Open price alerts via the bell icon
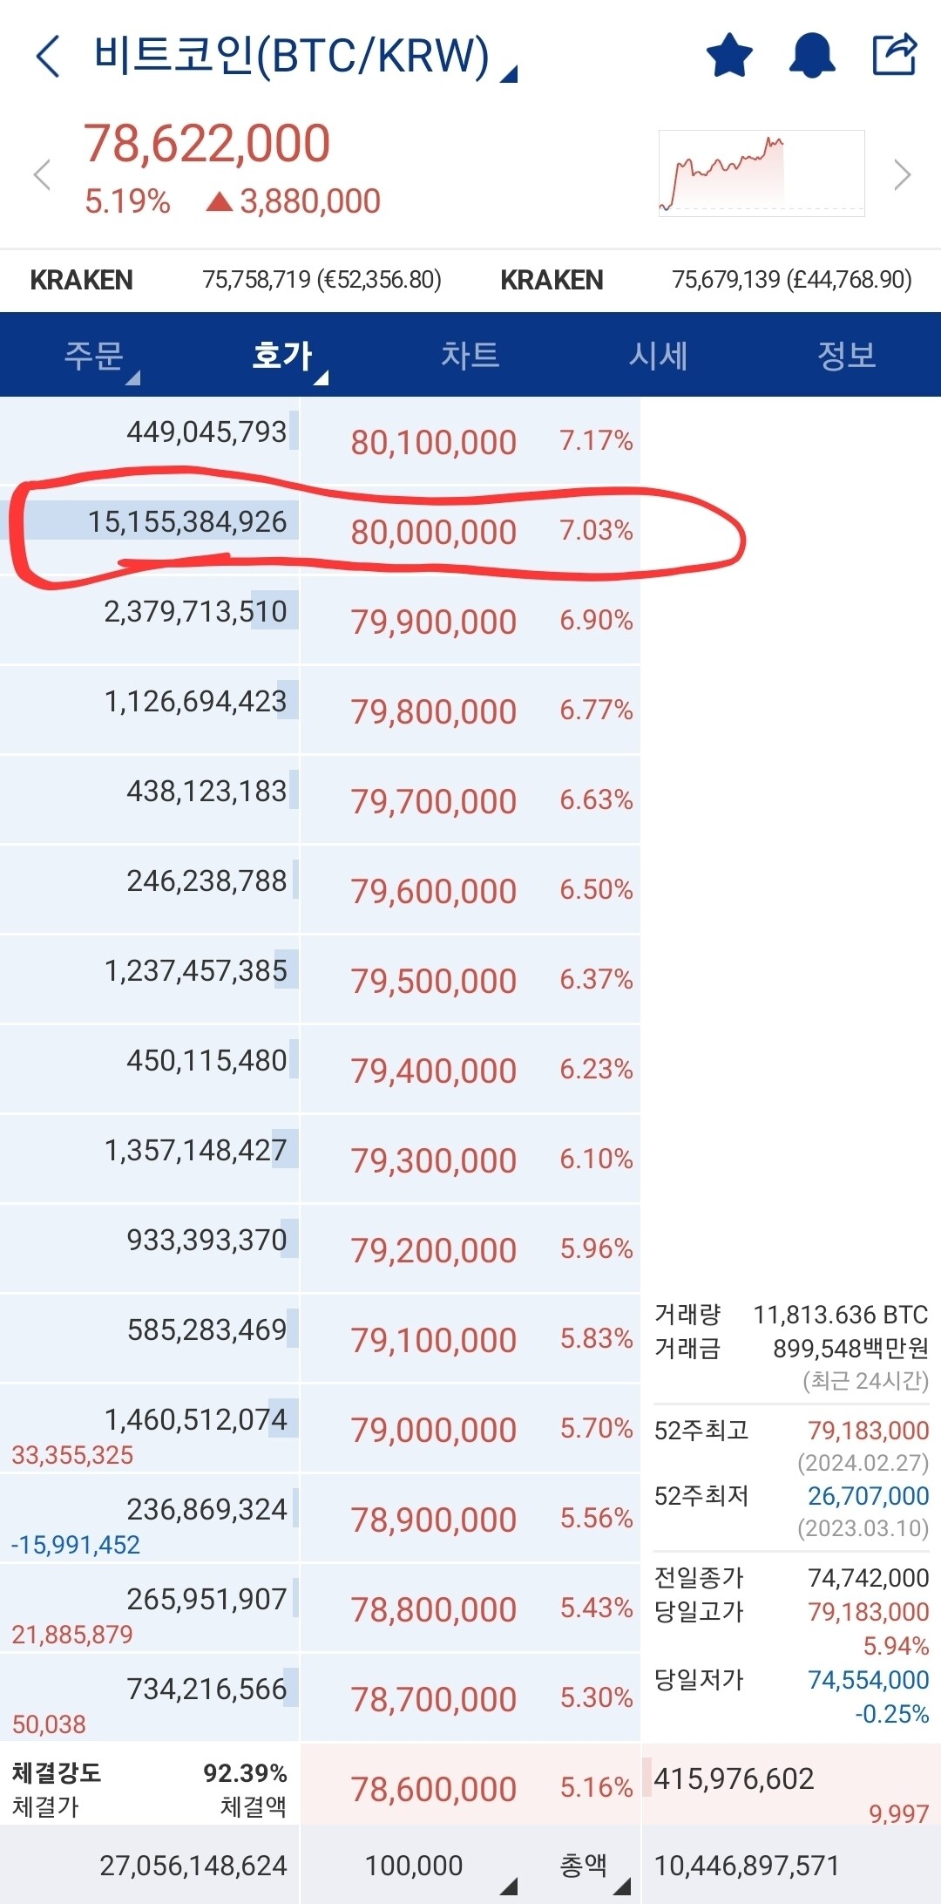The image size is (941, 1904). [810, 54]
